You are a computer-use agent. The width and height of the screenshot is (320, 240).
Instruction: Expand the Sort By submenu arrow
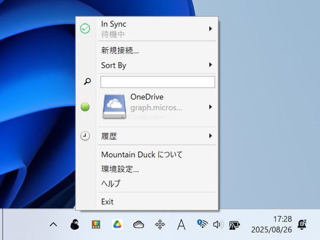tap(210, 65)
